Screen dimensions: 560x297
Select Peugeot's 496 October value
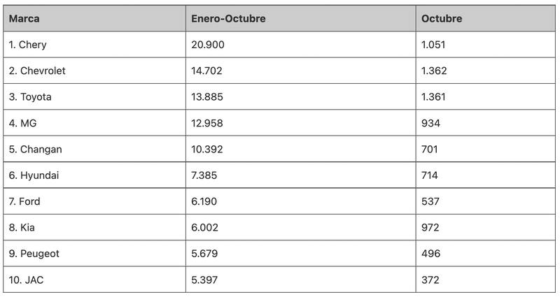pyautogui.click(x=430, y=254)
